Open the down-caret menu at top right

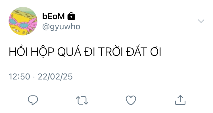201,21
